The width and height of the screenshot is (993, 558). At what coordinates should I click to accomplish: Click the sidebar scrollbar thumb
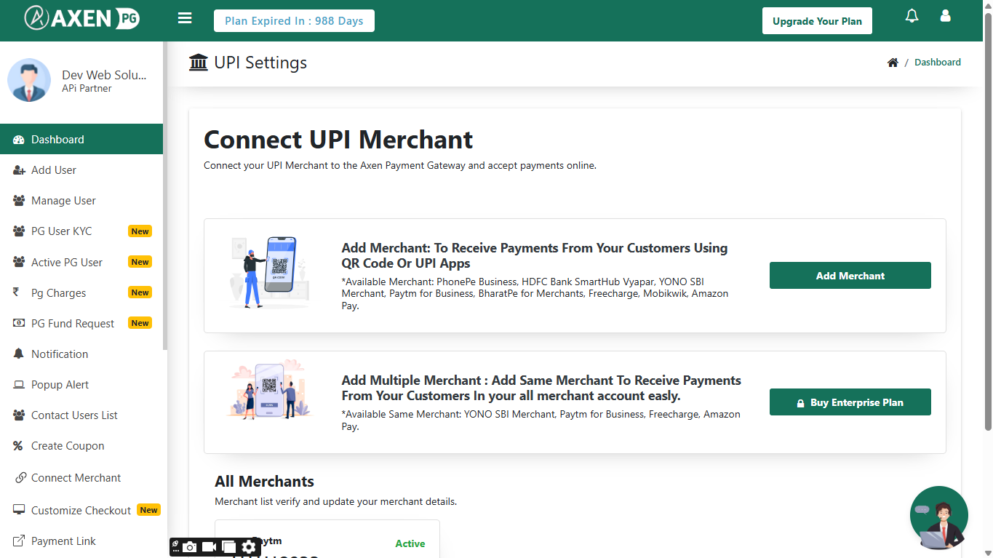click(165, 196)
